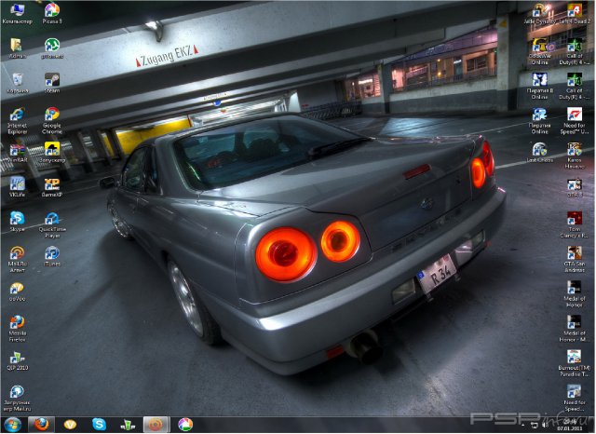Open the Need for Speed Undercover shortcut
The width and height of the screenshot is (596, 434).
point(575,115)
